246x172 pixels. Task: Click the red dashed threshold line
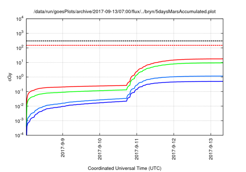(125, 45)
